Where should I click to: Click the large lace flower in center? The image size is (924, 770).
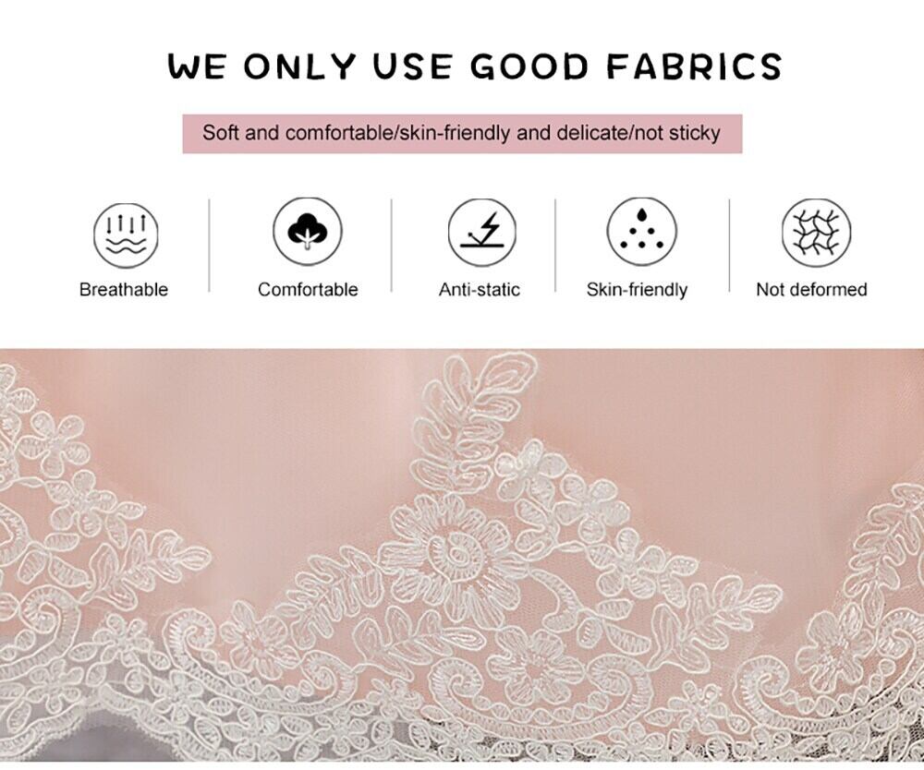point(455,553)
